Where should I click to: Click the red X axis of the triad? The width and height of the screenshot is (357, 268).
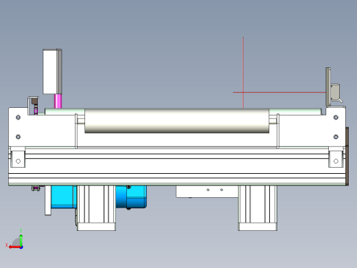click(x=15, y=247)
